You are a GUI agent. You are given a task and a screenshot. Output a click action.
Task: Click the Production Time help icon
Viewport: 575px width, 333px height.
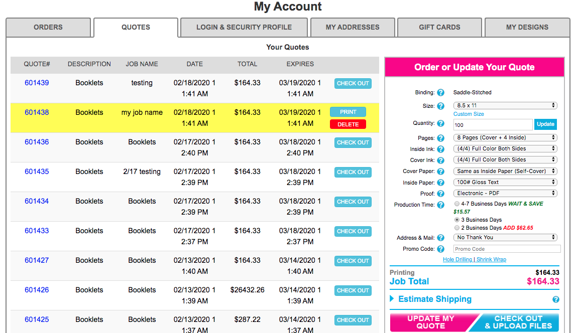[x=440, y=205]
